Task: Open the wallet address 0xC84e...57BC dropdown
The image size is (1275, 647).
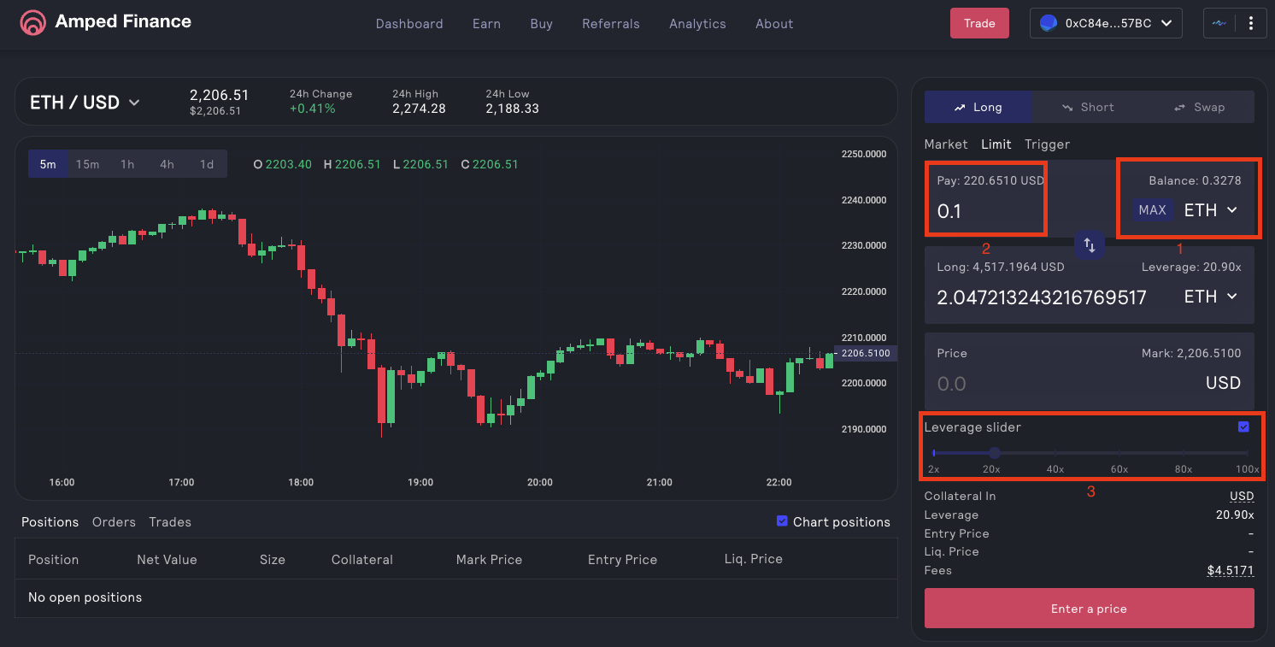Action: coord(1106,24)
